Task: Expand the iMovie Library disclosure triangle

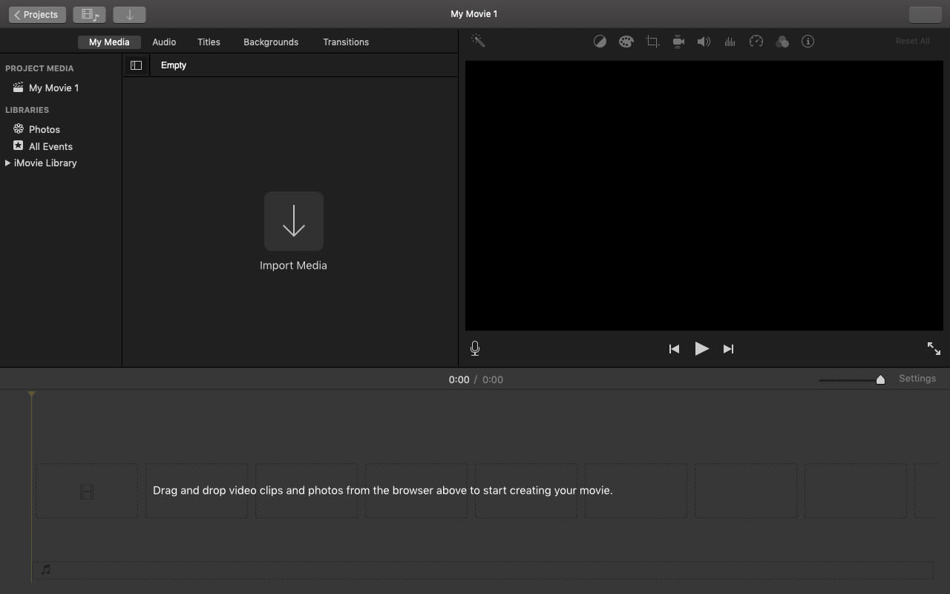Action: 7,163
